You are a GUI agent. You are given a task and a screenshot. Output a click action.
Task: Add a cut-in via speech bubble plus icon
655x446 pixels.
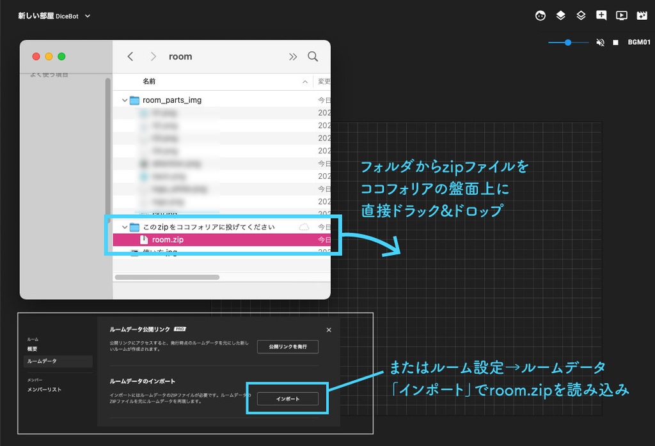(601, 15)
